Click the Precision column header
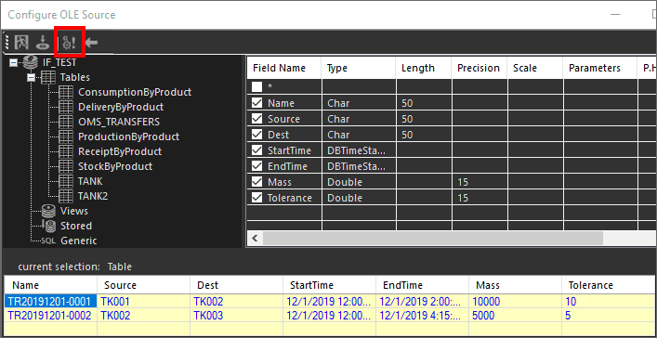Image resolution: width=657 pixels, height=338 pixels. point(480,69)
